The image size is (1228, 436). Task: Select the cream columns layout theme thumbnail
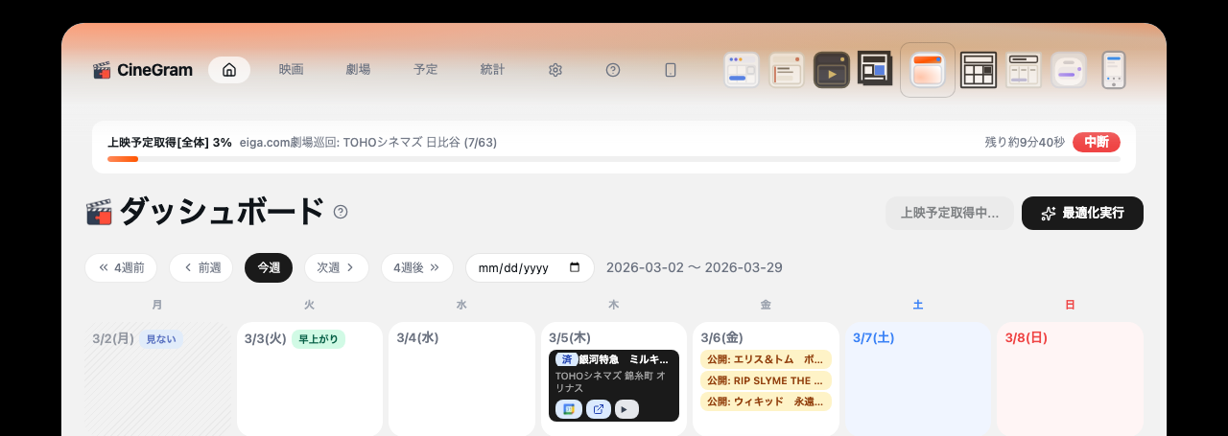[1024, 70]
